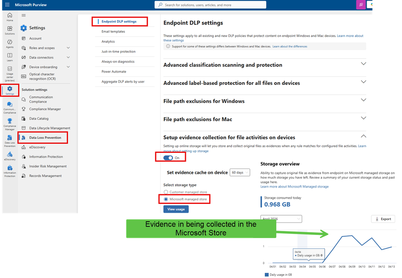402x278 pixels.
Task: Click the pink header icon
Action: pyautogui.click(x=361, y=4)
